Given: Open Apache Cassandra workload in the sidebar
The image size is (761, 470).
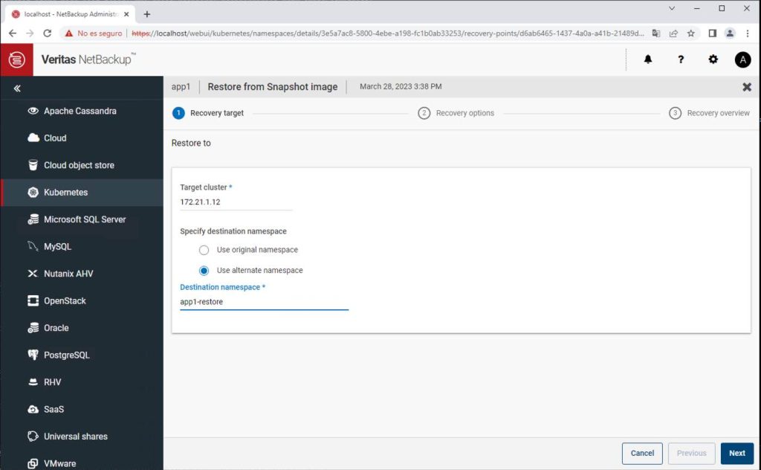Looking at the screenshot, I should 80,111.
